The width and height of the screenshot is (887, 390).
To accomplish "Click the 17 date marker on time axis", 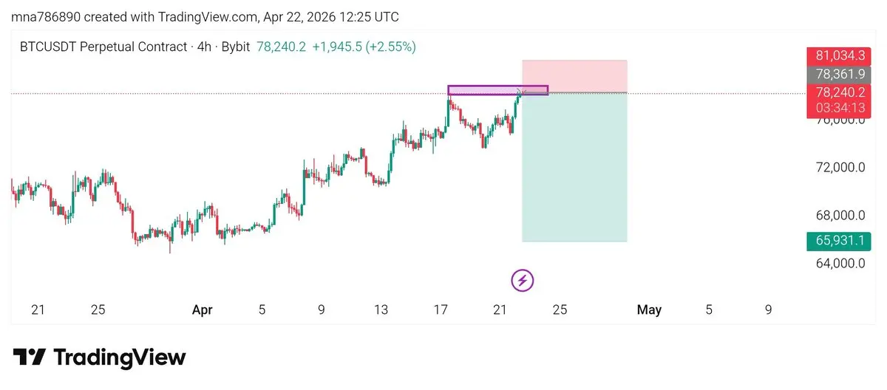I will pos(441,310).
